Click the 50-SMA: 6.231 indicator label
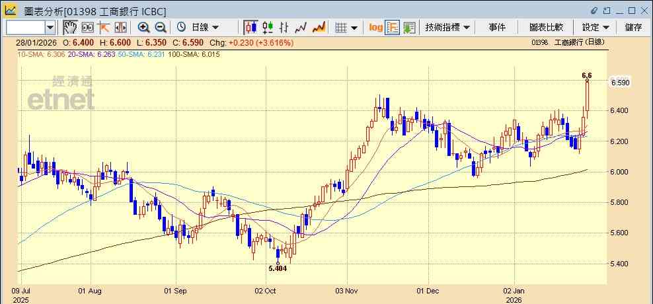653x304 pixels. [x=141, y=54]
